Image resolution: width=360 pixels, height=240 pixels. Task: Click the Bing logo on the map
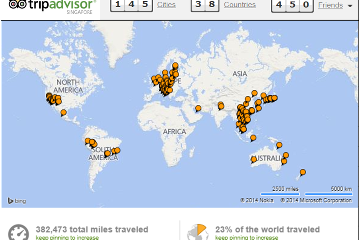tap(17, 201)
